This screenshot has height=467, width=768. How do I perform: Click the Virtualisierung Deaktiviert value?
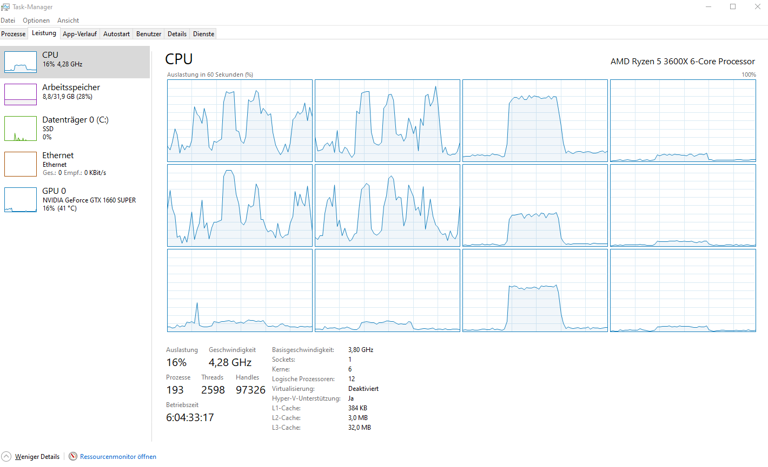click(x=363, y=389)
